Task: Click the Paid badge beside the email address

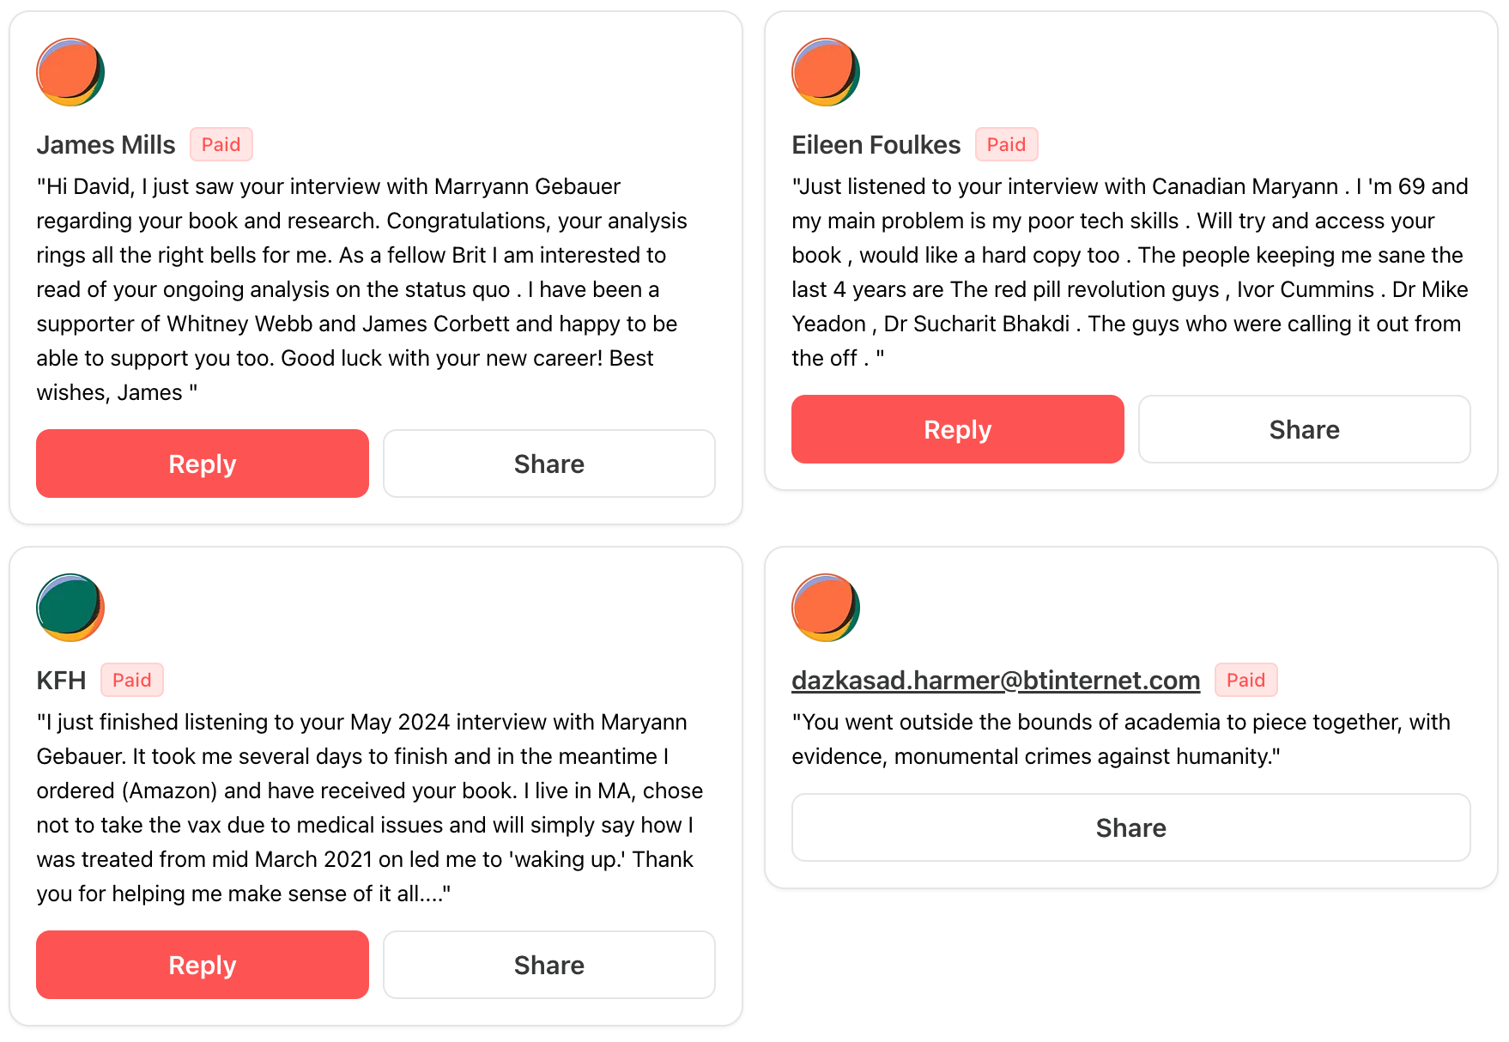Action: point(1245,680)
